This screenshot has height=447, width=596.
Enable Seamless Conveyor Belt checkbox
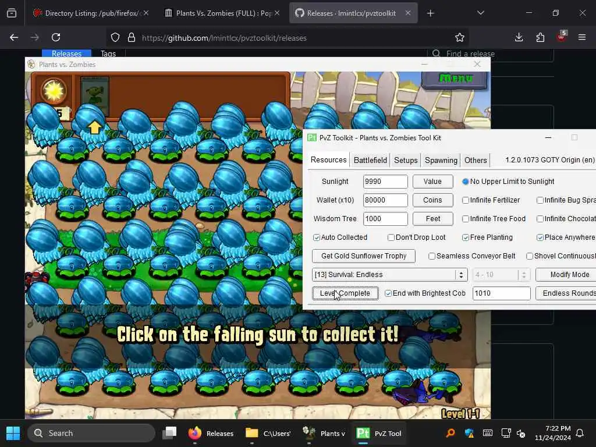coord(432,256)
